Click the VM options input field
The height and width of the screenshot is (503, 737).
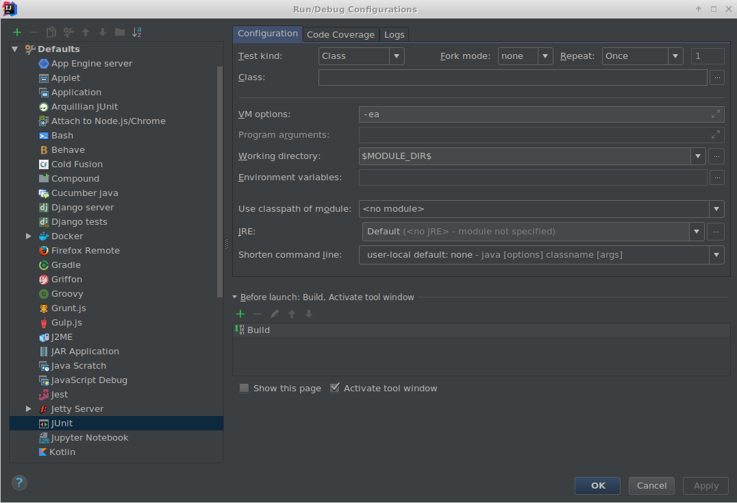point(542,114)
